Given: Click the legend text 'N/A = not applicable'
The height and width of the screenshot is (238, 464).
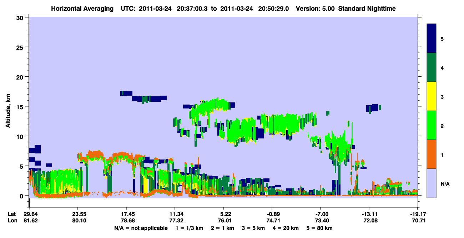Looking at the screenshot, I should coord(141,228).
